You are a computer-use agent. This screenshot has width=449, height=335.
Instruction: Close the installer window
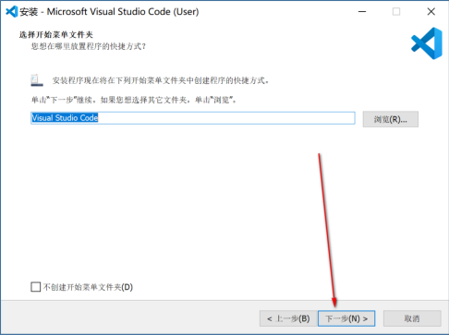431,12
